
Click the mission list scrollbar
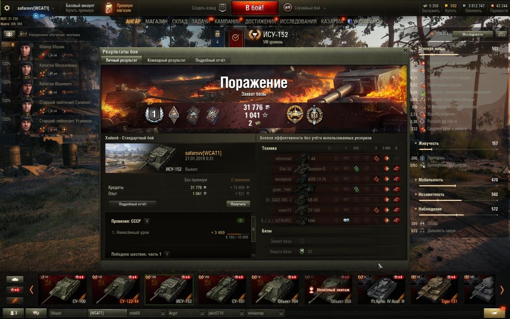click(254, 229)
